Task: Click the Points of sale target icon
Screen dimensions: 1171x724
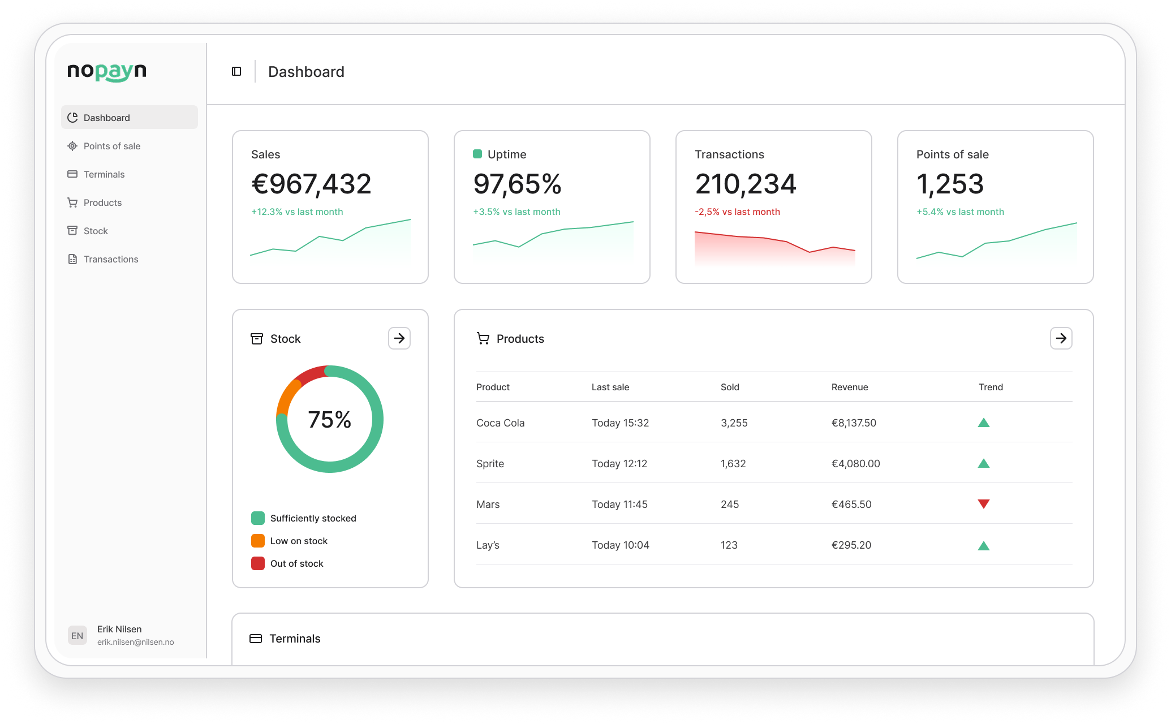Action: (72, 146)
